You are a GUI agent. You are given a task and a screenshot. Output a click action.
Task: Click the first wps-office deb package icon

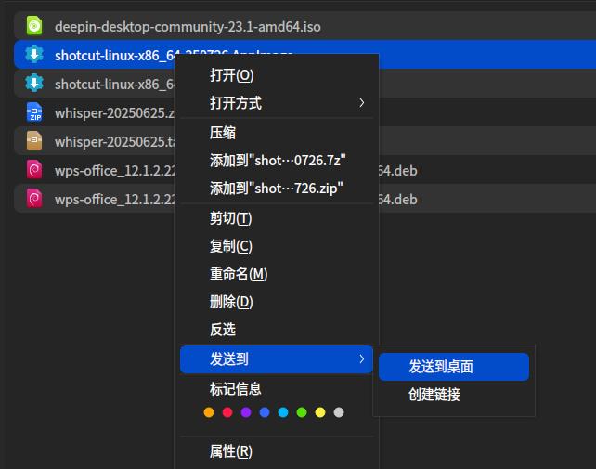tap(34, 170)
